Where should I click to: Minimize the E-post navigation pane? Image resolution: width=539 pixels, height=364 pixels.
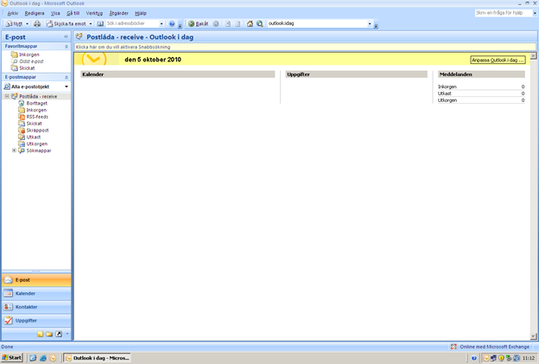66,36
